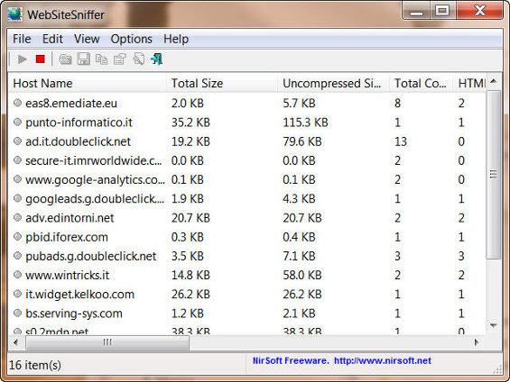This screenshot has width=510, height=382.
Task: Click the 58.0 KB uncompressed size cell
Action: [302, 275]
